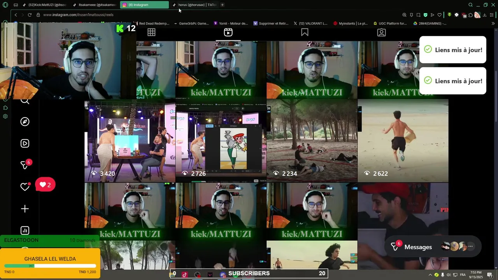Open Supprimer et Retir... bookmark
Screen dimensions: 498x280
click(271, 23)
